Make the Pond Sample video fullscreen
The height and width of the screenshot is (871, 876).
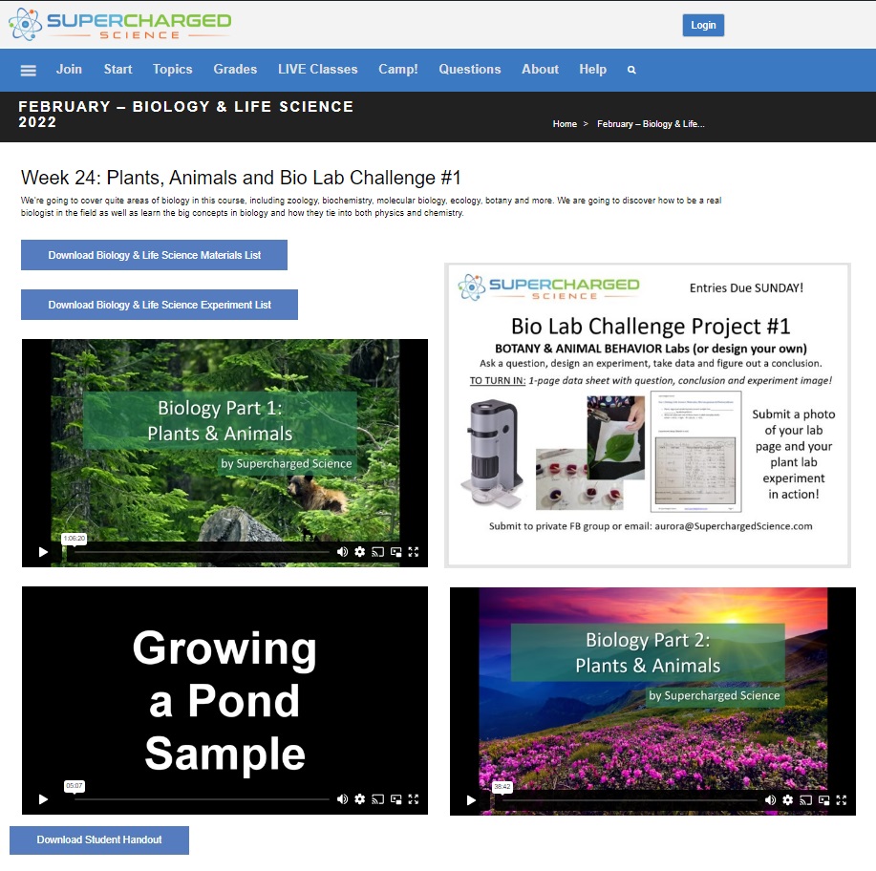coord(414,799)
